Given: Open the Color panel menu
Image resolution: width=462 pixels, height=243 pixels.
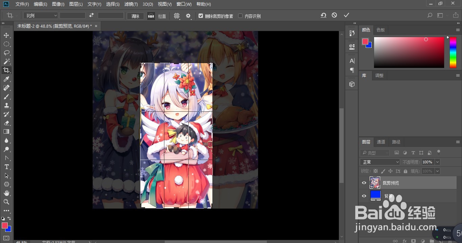Looking at the screenshot, I should (x=458, y=30).
